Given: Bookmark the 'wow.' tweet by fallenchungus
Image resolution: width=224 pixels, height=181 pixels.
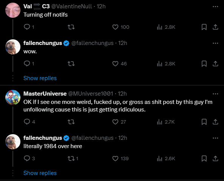Looking at the screenshot, I should coord(204,64).
